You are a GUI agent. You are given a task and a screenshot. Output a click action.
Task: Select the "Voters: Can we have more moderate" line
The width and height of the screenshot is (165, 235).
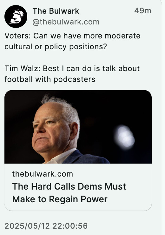[x=72, y=36]
